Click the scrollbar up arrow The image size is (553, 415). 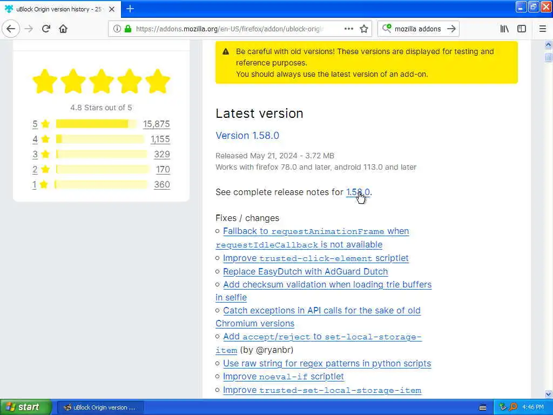(548, 44)
